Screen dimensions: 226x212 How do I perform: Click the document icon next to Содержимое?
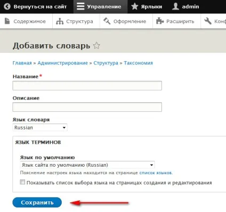tap(7, 21)
